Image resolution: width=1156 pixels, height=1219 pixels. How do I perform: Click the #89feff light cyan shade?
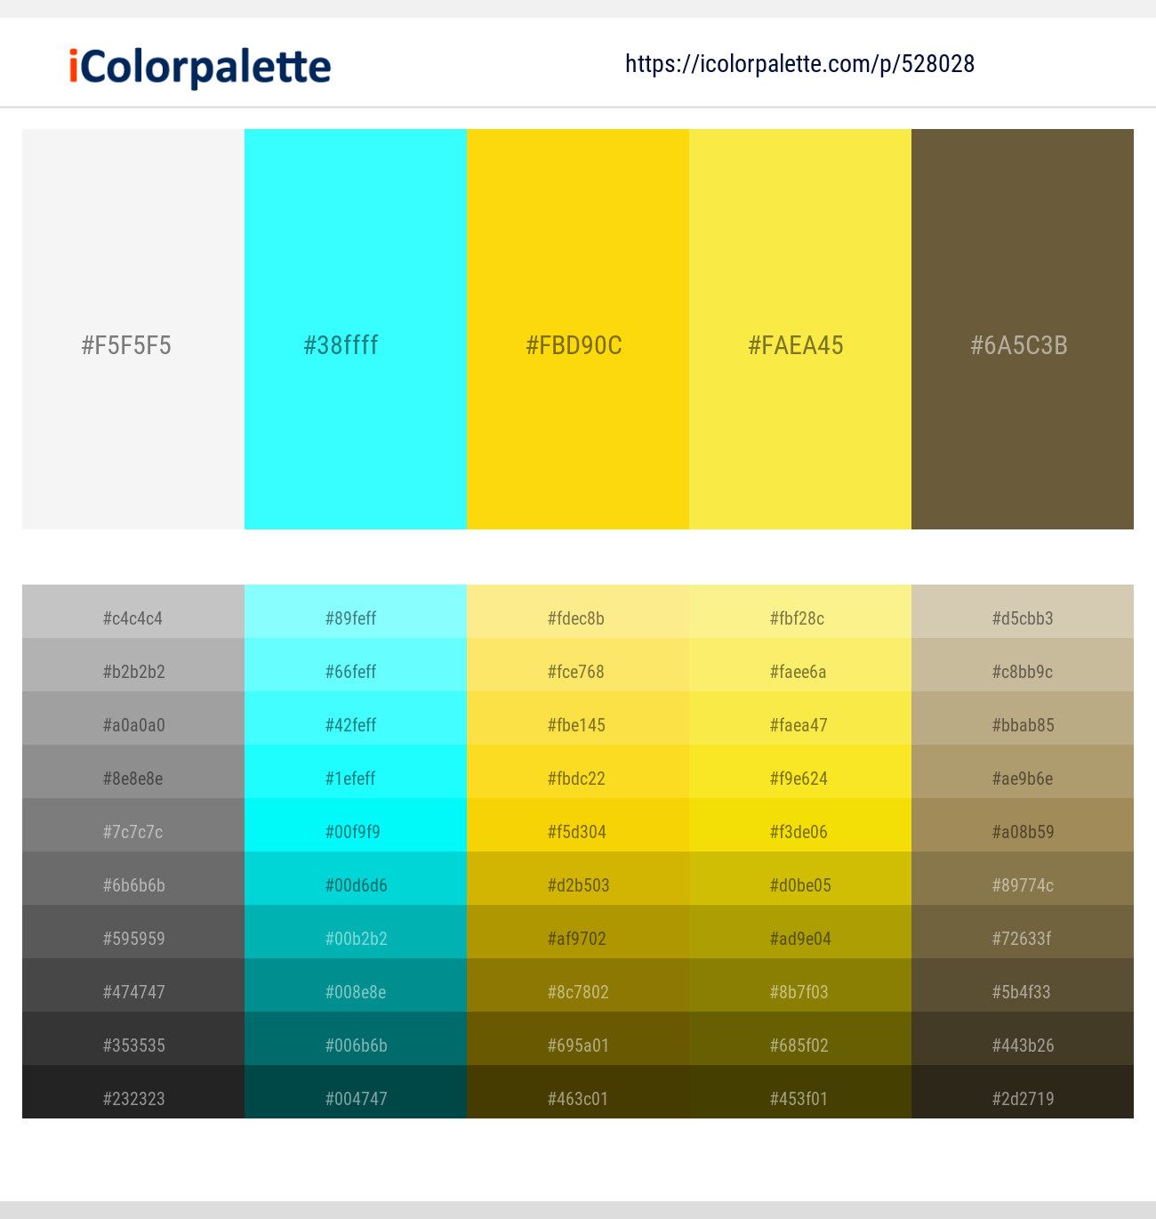pos(355,618)
